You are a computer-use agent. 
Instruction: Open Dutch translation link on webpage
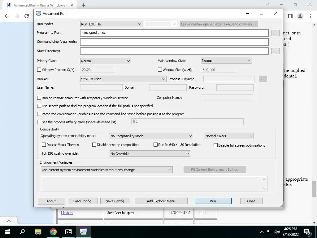tap(67, 213)
